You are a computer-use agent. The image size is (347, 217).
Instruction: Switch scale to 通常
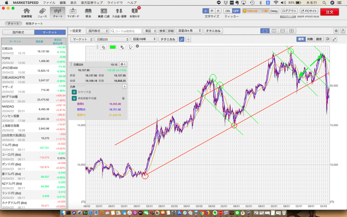(x=301, y=39)
